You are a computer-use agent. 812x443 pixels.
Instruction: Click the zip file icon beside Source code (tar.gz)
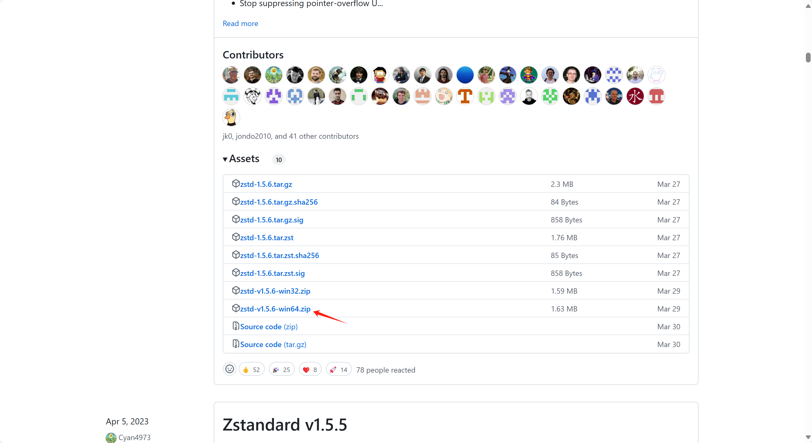click(x=236, y=344)
